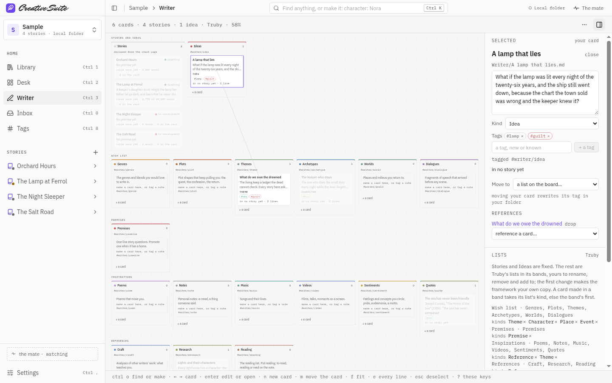
Task: Click the CreativeSuite logo icon
Action: point(11,8)
